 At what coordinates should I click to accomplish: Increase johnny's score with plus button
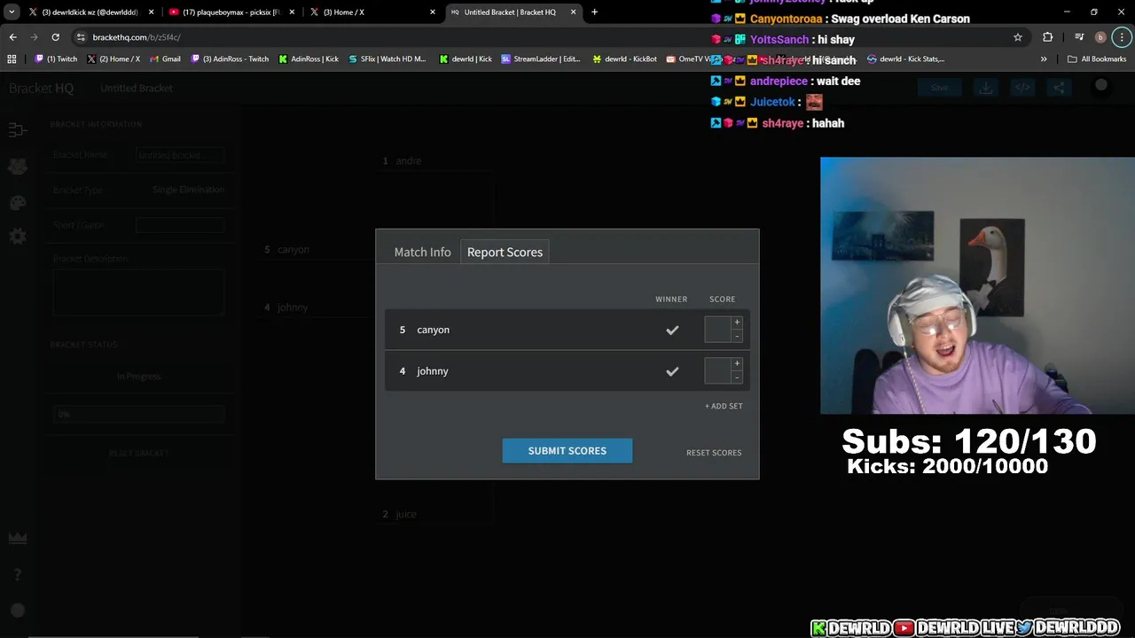[737, 364]
